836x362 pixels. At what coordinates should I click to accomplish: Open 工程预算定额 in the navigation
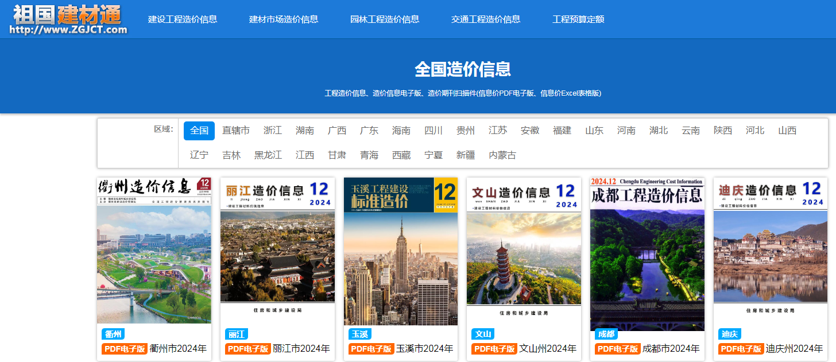tap(578, 19)
